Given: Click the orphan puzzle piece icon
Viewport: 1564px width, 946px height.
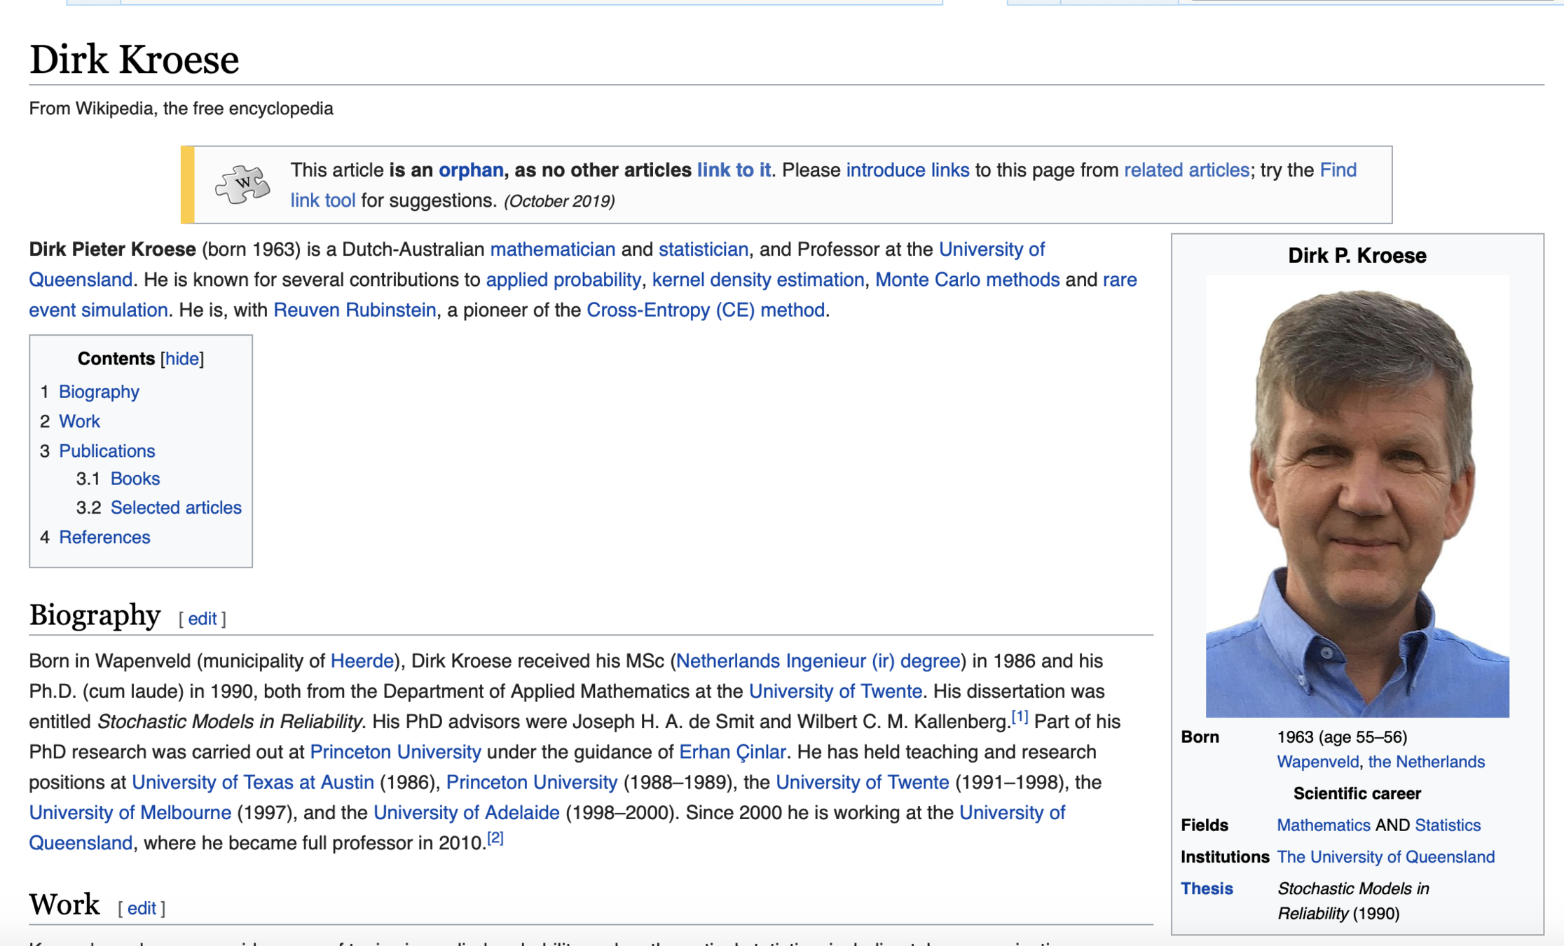Looking at the screenshot, I should point(242,184).
